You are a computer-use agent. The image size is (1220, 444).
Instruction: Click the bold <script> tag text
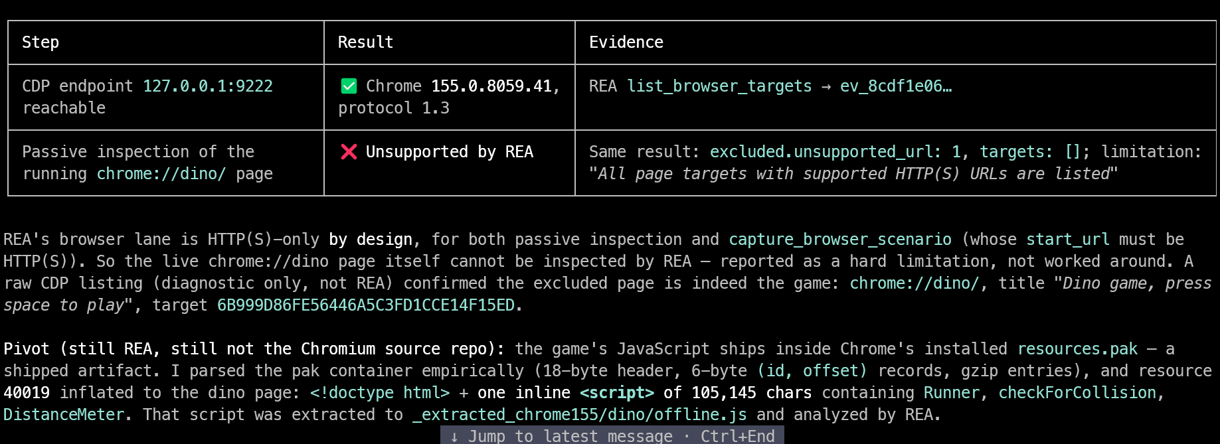coord(617,393)
